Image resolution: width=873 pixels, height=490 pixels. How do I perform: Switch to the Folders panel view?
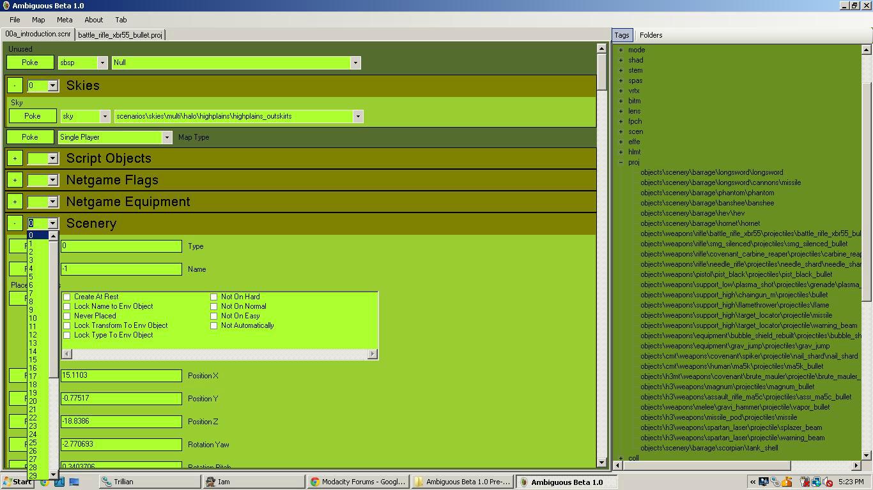(x=651, y=35)
